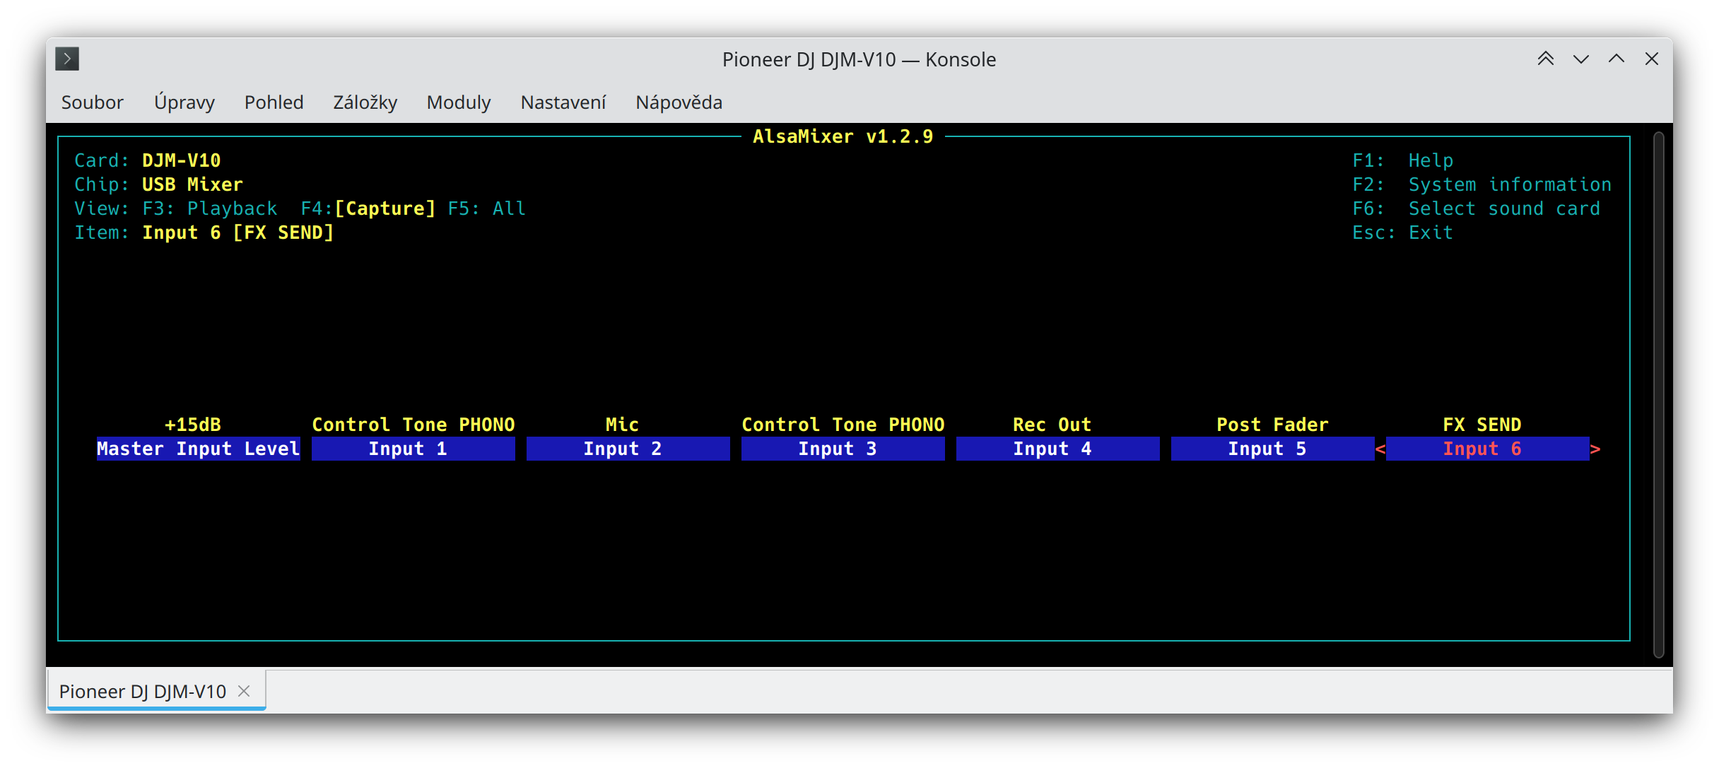Screen dimensions: 1719x768
Task: Click the Pioneer DJ DJM-V10 — Konsole window title
Action: coord(859,59)
